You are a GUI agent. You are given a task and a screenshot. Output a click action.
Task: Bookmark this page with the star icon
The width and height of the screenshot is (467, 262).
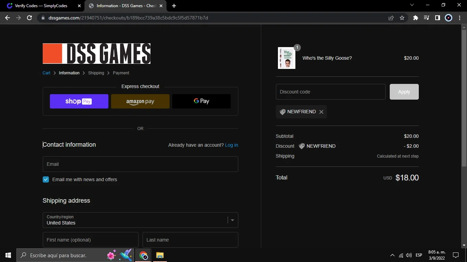(402, 18)
